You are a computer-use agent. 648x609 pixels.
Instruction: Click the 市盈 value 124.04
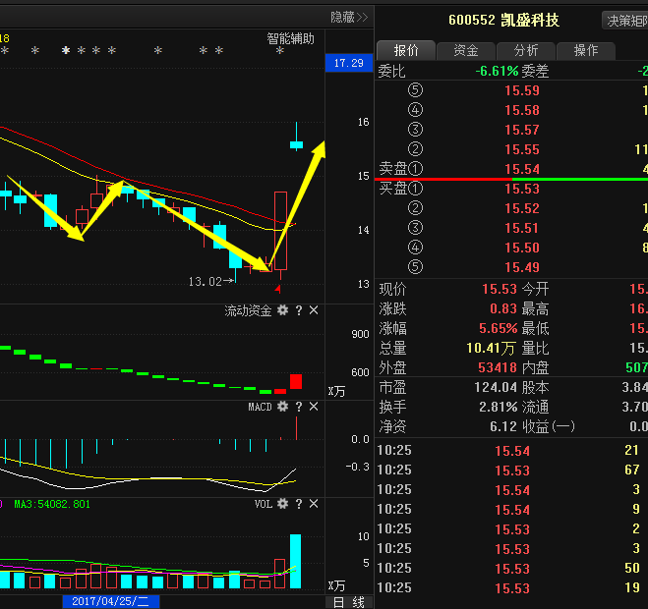point(495,387)
